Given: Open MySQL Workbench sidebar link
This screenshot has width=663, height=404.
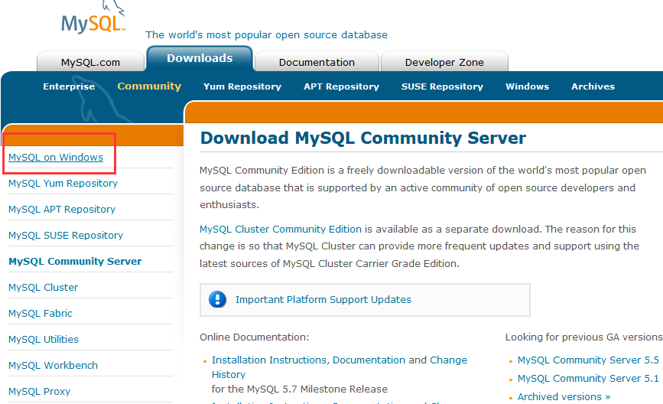Looking at the screenshot, I should tap(54, 366).
